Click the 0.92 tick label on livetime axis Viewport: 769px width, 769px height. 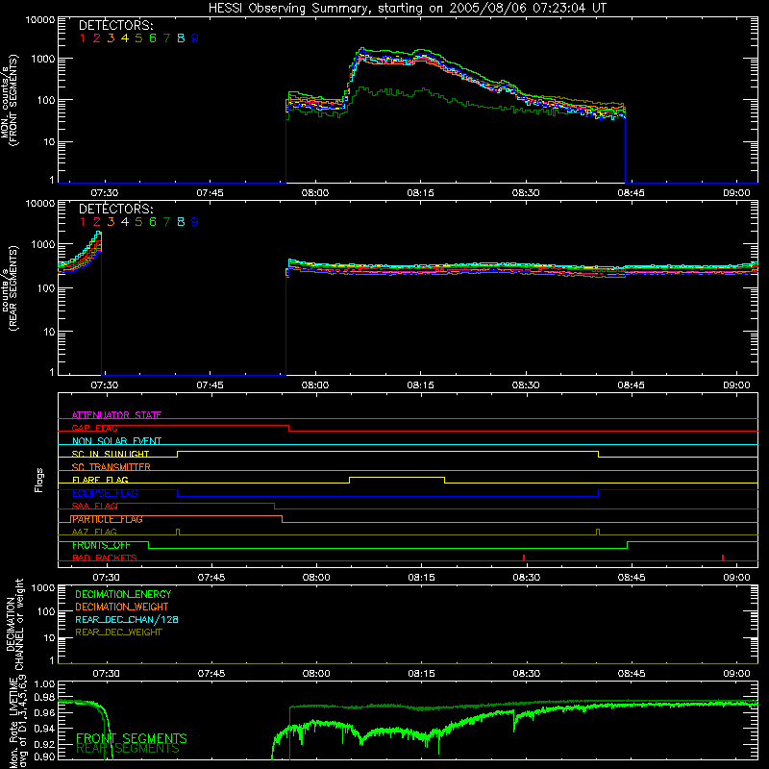[44, 744]
